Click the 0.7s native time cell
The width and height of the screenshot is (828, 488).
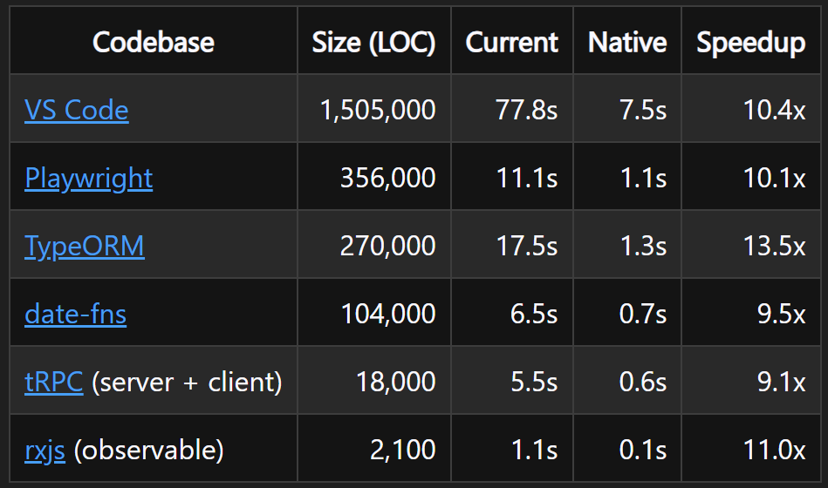tap(643, 314)
